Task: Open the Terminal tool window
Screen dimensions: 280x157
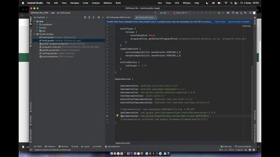Action: click(63, 147)
